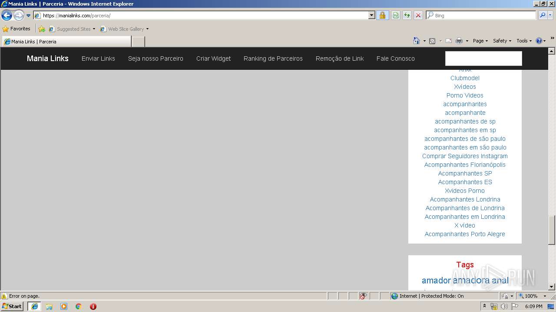Open the Fale Conosco nav link
Image resolution: width=556 pixels, height=312 pixels.
396,58
